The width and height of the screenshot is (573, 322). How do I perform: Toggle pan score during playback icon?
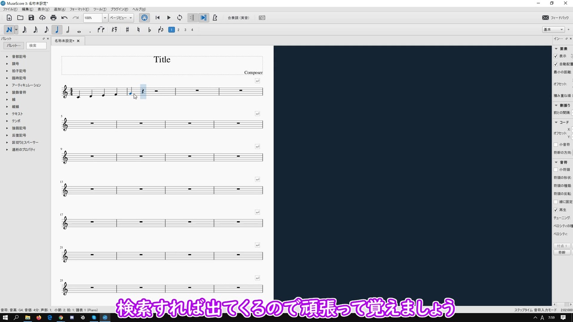[203, 18]
